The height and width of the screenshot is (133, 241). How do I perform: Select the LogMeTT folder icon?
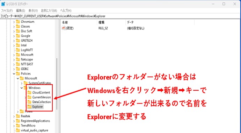click(x=18, y=50)
